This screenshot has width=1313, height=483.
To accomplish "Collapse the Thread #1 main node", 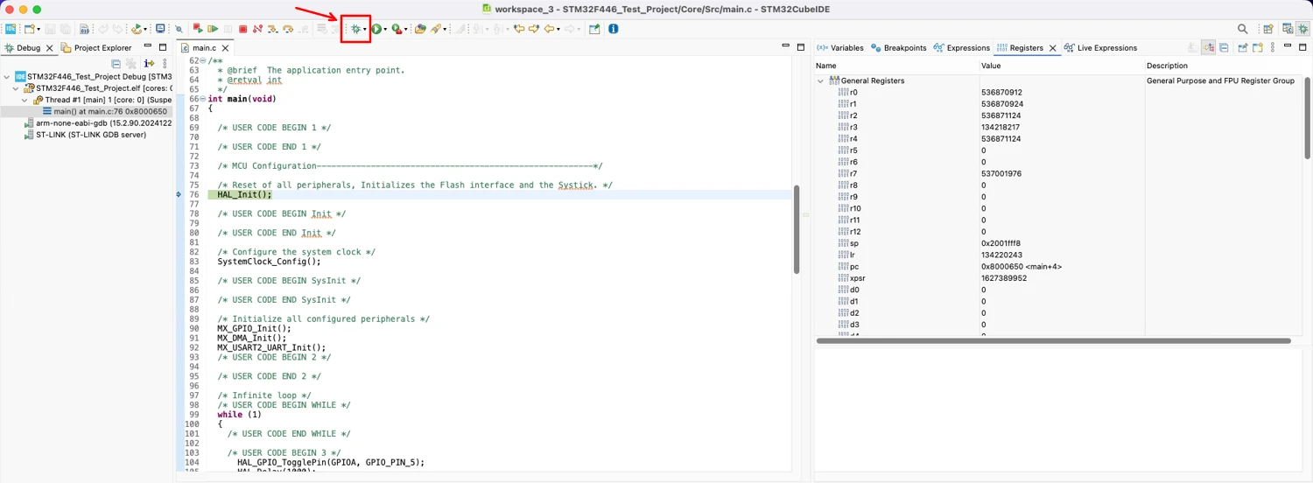I will (x=26, y=100).
